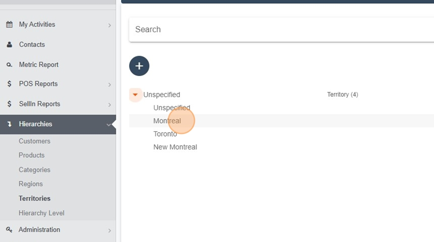Open the Regions hierarchy link

(x=31, y=184)
